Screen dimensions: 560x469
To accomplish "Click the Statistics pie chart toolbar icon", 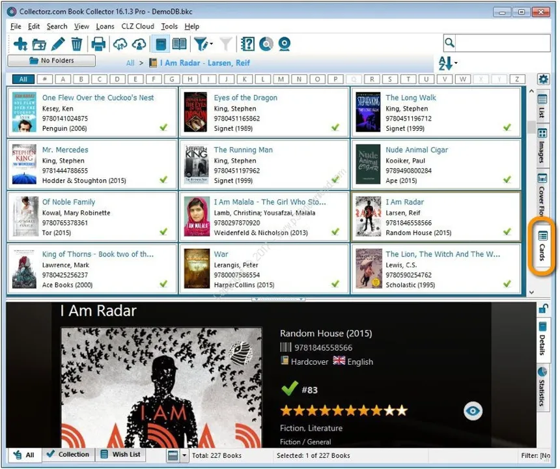I will coord(266,44).
